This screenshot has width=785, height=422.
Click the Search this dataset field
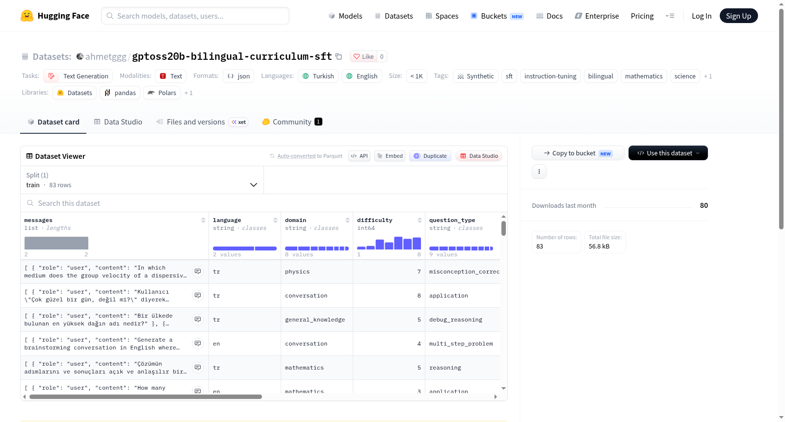pos(264,203)
